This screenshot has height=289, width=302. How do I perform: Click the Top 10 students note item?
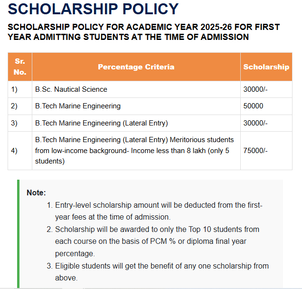pyautogui.click(x=157, y=241)
